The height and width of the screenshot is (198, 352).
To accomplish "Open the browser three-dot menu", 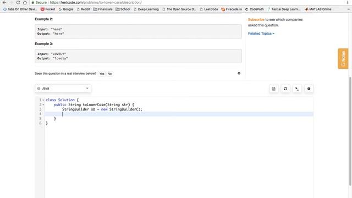I will tap(347, 2).
